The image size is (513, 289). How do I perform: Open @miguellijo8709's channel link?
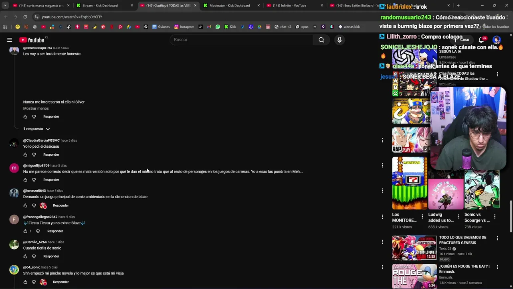36,165
